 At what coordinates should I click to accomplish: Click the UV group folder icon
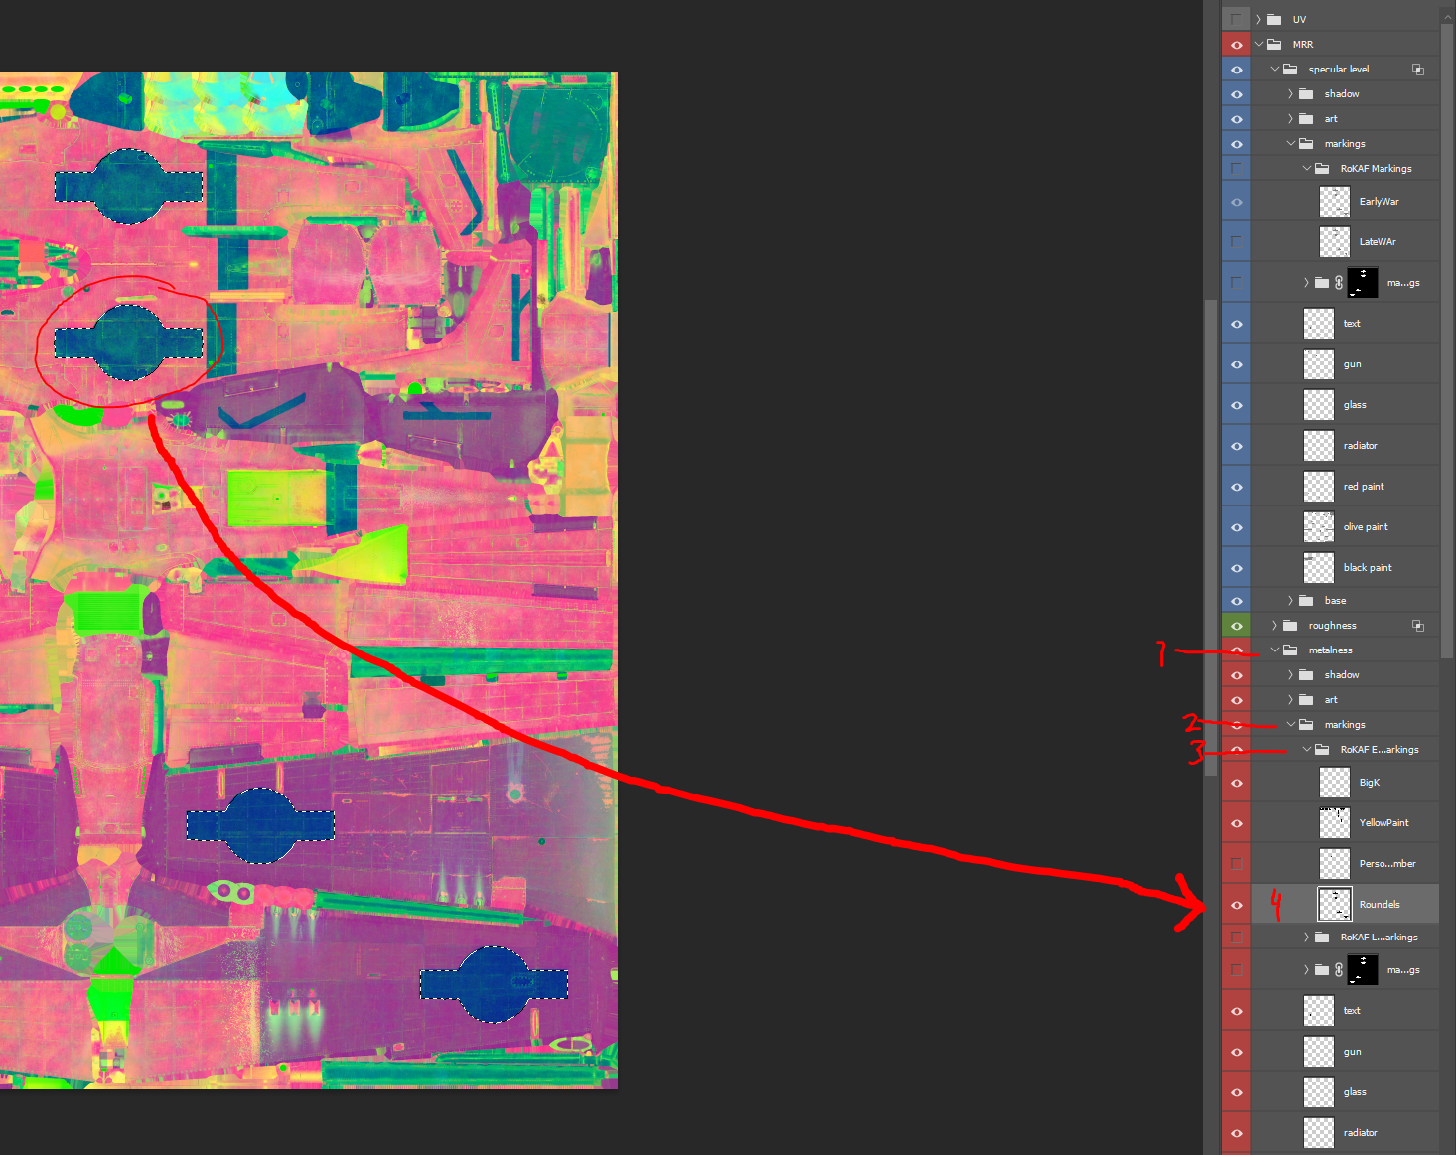tap(1274, 19)
